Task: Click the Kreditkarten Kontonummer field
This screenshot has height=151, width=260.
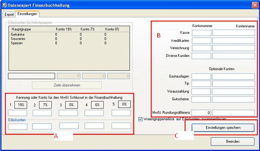Action: [x=202, y=41]
